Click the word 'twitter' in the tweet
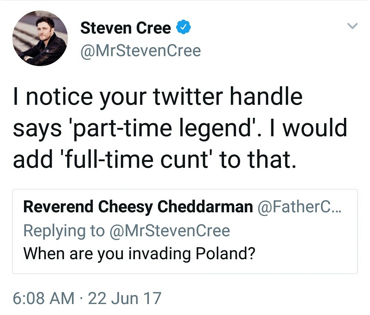The image size is (370, 315). pyautogui.click(x=187, y=97)
